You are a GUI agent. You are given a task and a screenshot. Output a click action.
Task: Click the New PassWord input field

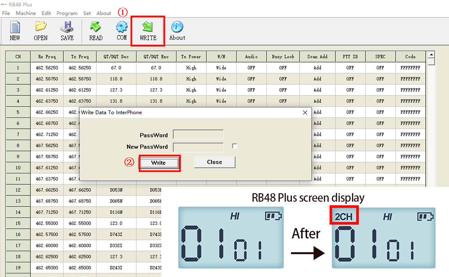point(198,147)
